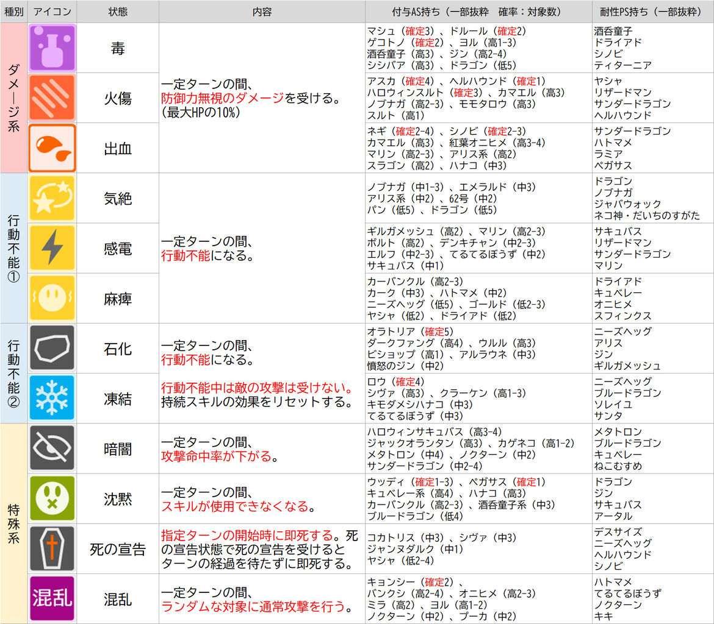This screenshot has width=714, height=624.
Task: Select the orange burn slash-marks icon
Action: point(52,97)
